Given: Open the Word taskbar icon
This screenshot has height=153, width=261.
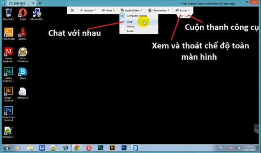Looking at the screenshot, I should point(42,148).
